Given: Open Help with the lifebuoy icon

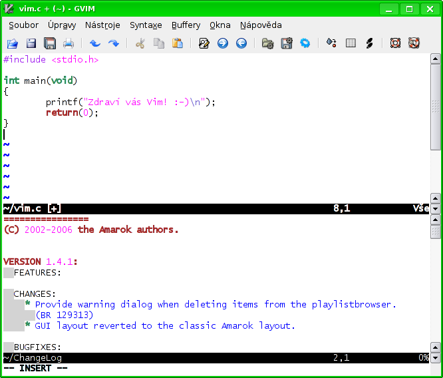Looking at the screenshot, I should 395,43.
